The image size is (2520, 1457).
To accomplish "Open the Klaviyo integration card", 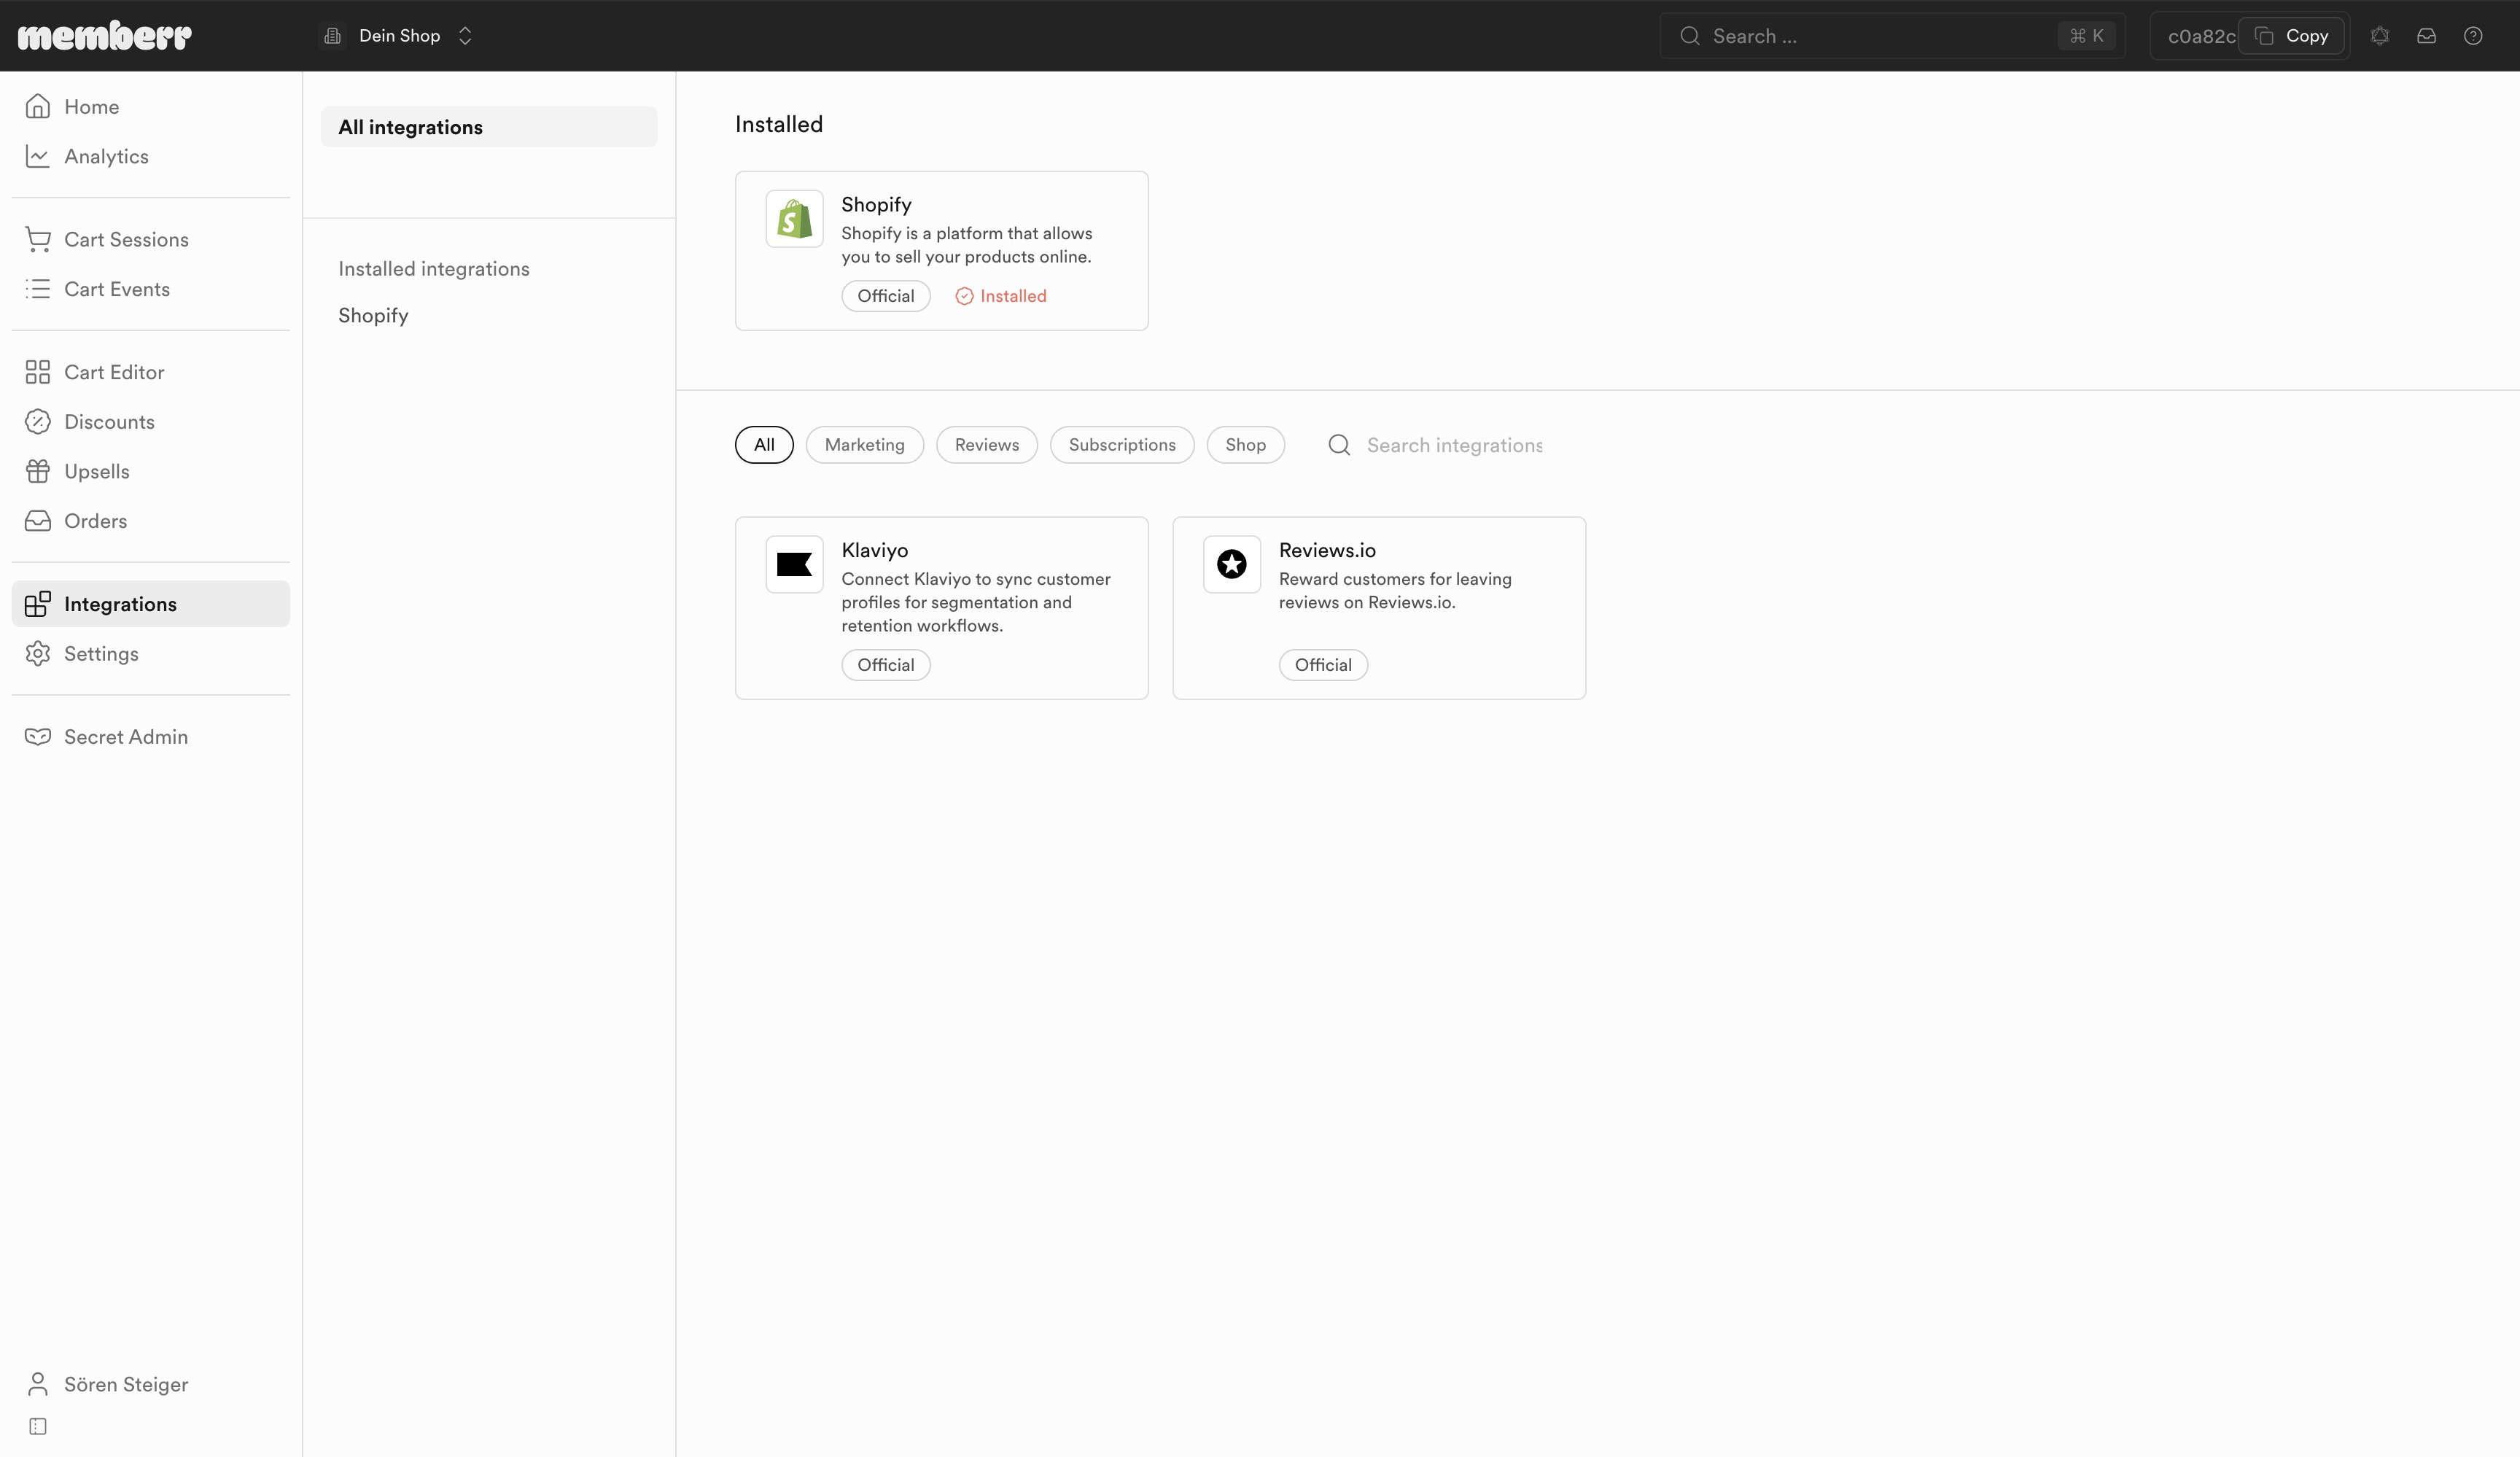I will click(x=942, y=608).
